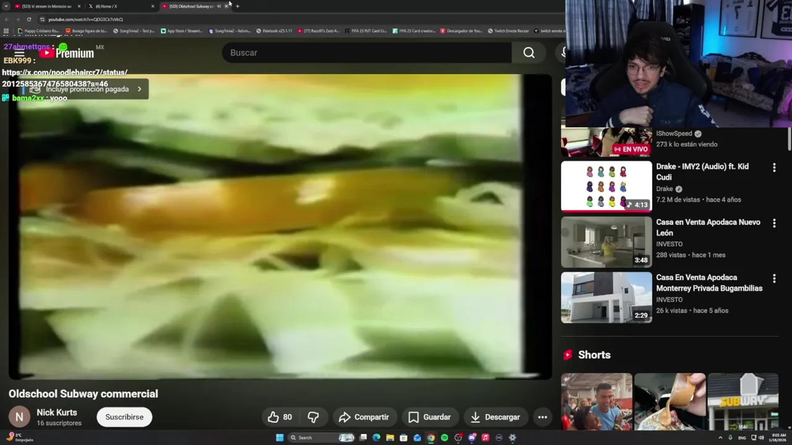Open Casa En Venta Monterrey Privada Bugambilias thumbnail
Screen dimensions: 792x445
606,297
